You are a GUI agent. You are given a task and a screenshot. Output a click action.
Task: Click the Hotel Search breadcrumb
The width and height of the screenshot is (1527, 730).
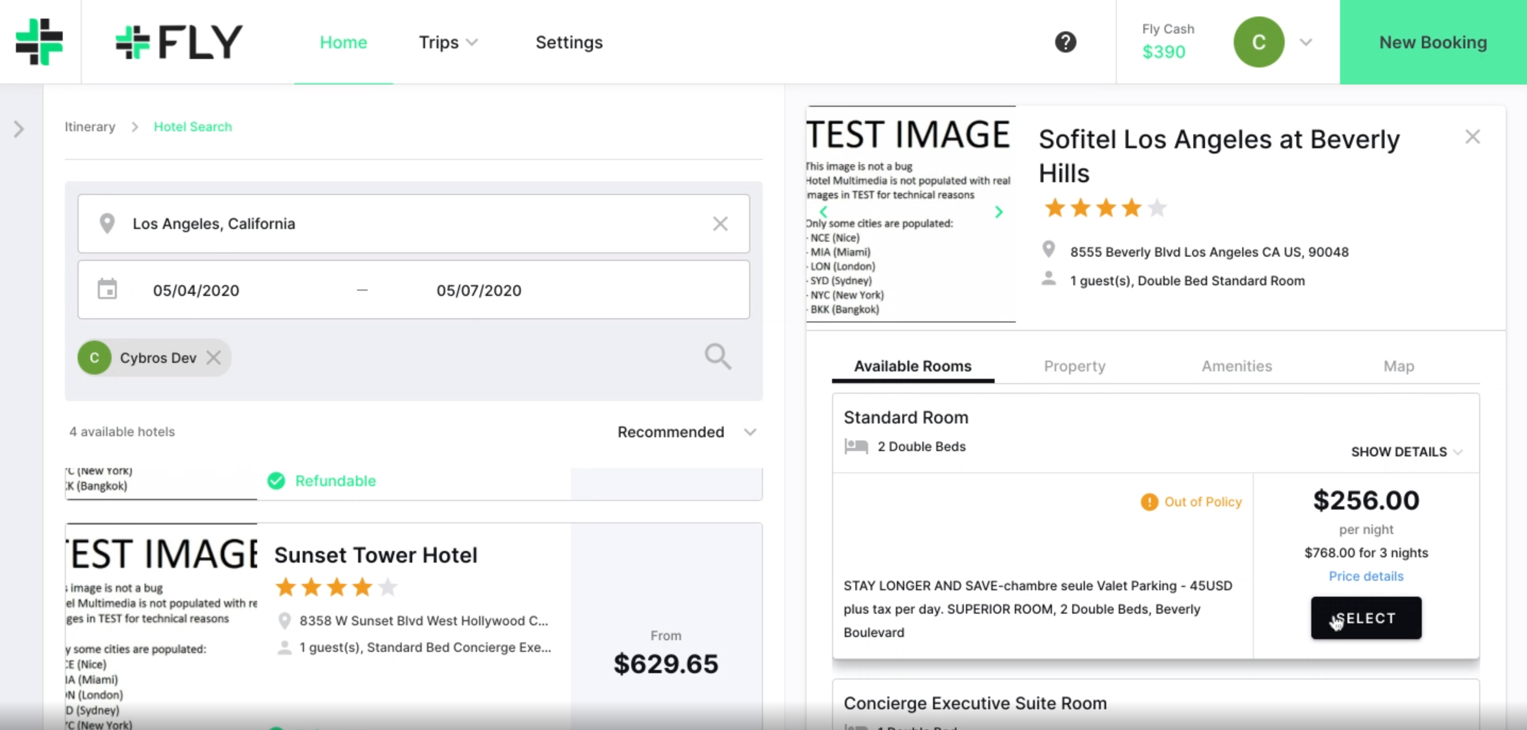pos(193,127)
